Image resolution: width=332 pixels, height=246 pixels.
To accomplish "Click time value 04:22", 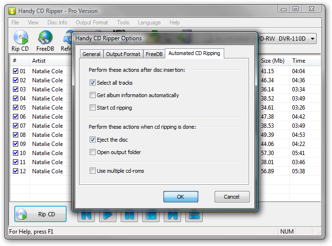I will click(x=298, y=144).
